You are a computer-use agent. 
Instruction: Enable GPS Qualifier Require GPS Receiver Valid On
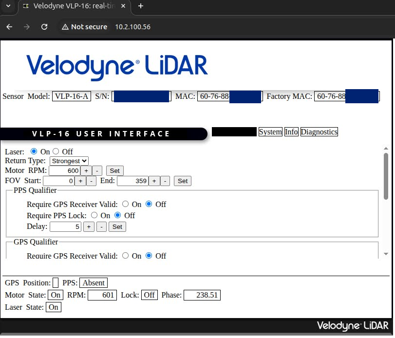[x=125, y=256]
